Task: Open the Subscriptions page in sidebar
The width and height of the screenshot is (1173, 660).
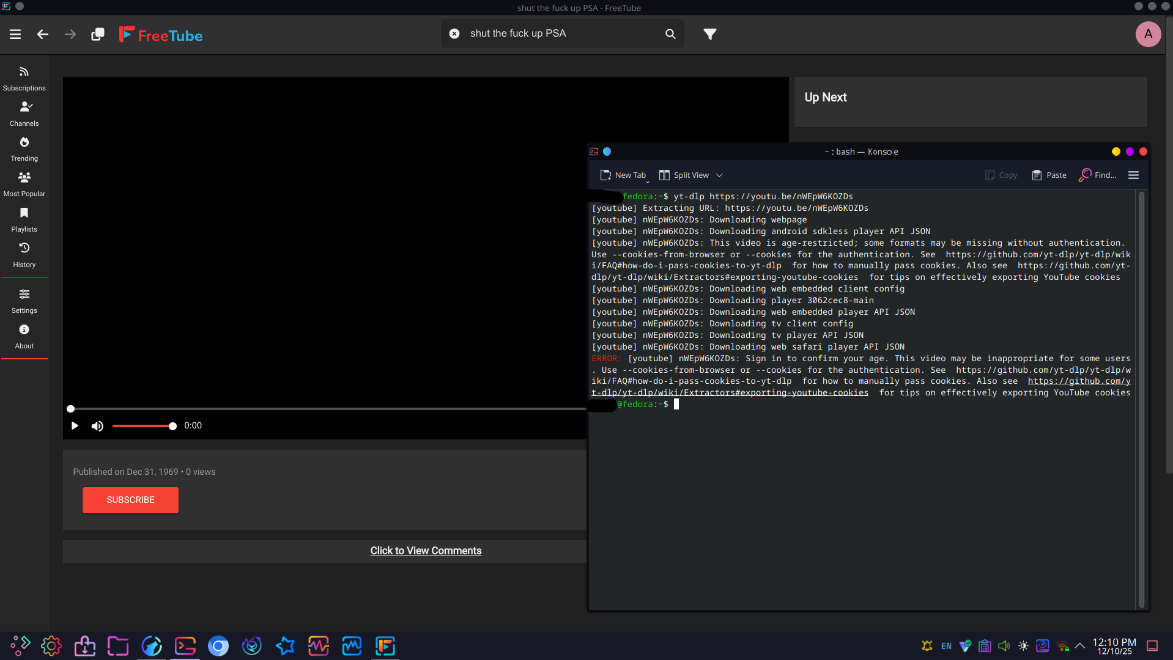Action: tap(24, 79)
